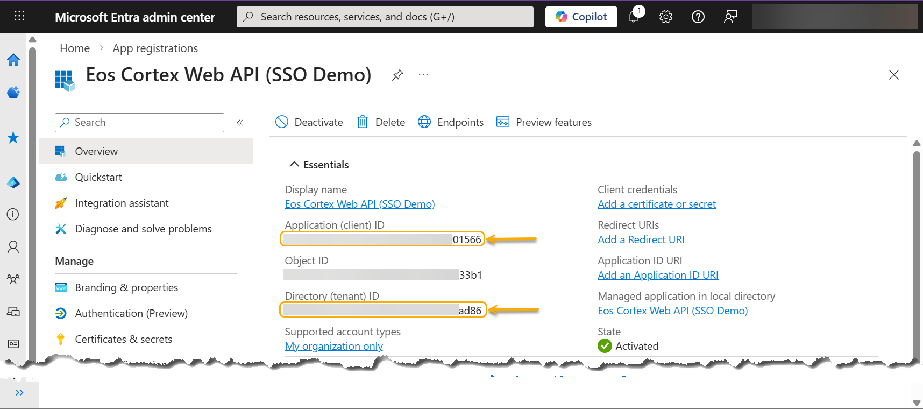
Task: Go to Home in left rail
Action: (x=13, y=60)
